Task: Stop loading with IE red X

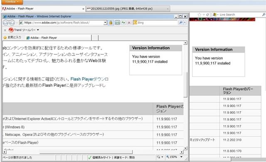Action: point(129,23)
